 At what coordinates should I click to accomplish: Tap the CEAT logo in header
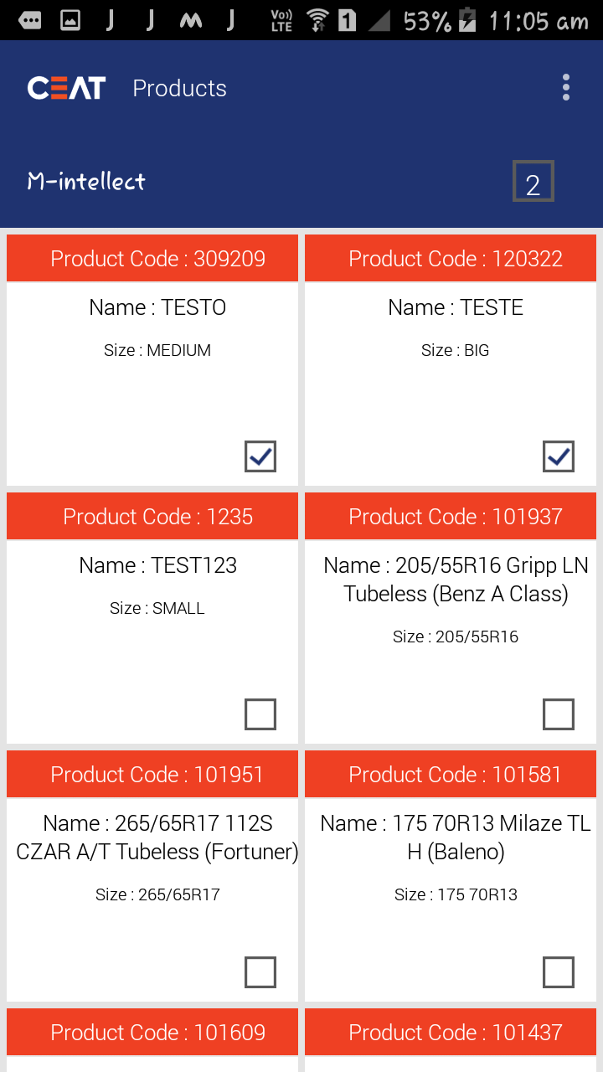click(66, 88)
